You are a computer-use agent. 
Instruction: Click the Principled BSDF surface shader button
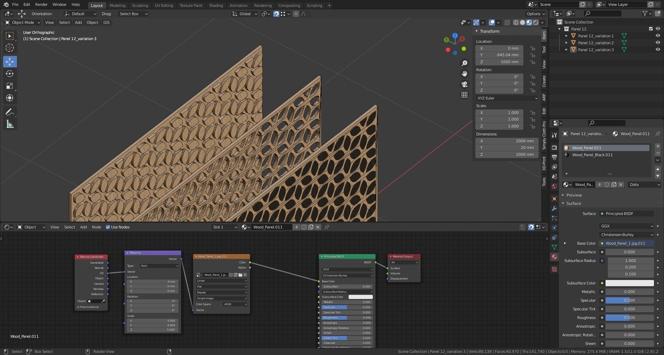click(626, 214)
